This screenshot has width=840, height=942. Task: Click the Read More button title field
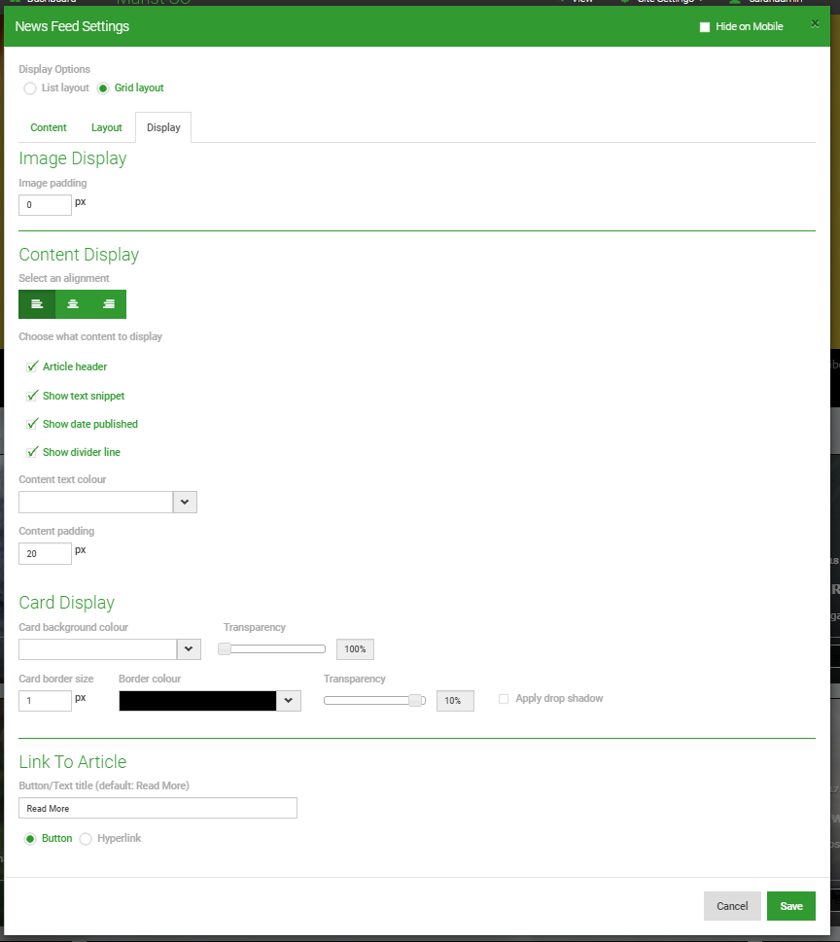click(158, 808)
